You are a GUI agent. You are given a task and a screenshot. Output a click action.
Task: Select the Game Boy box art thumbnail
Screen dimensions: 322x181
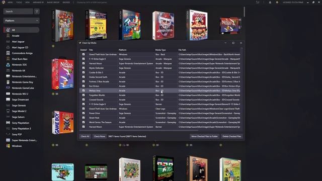click(63, 123)
